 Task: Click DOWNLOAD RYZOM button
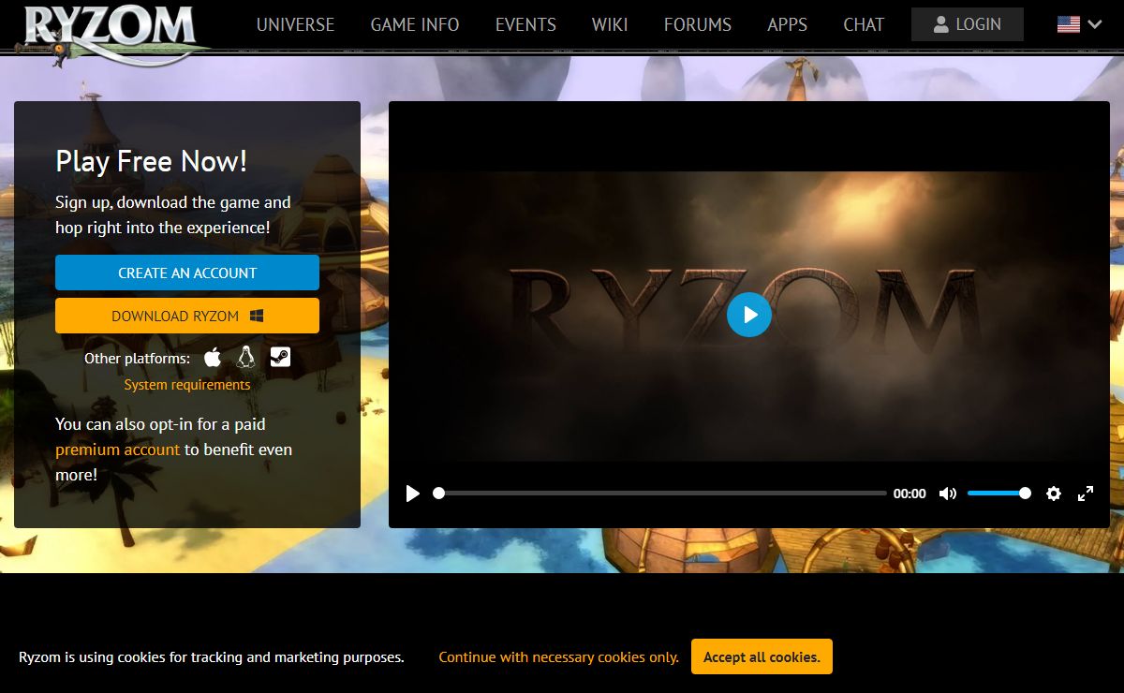click(x=187, y=316)
